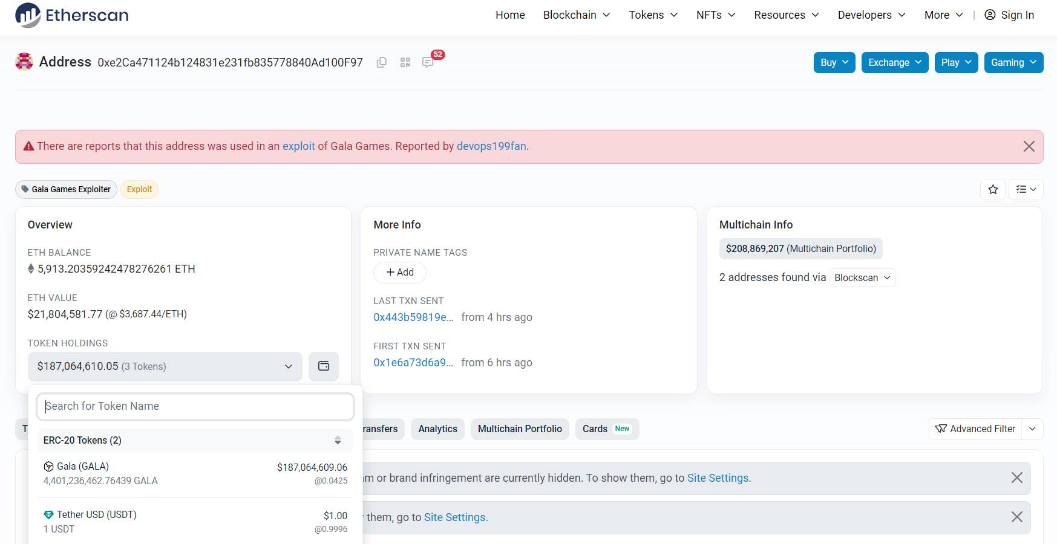Open the NFTs menu

(x=716, y=15)
